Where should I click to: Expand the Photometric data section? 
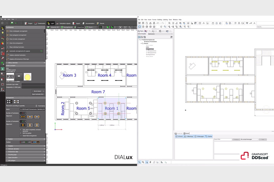click(x=26, y=152)
